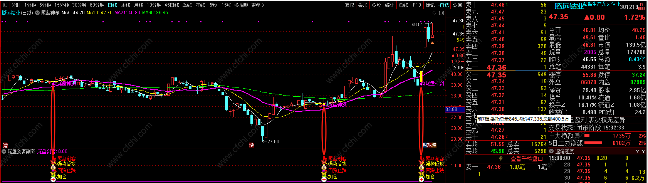Select 15秒 period tab
The width and height of the screenshot is (648, 183).
click(x=226, y=5)
